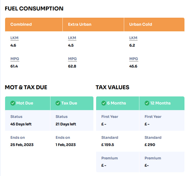
Task: Click the LKM abbreviation under Combined
Action: point(14,38)
